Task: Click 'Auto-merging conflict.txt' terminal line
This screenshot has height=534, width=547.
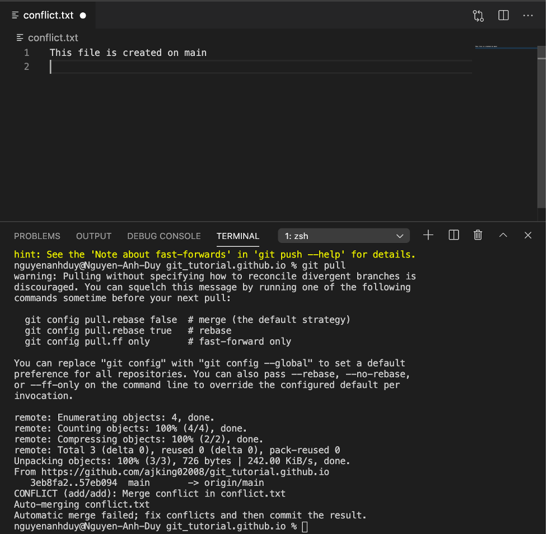Action: [82, 504]
